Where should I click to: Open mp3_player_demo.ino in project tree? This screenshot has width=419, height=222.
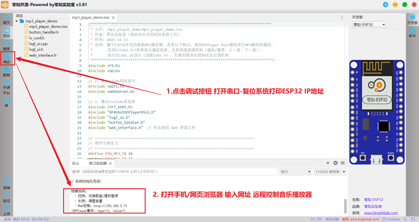[x=48, y=27]
